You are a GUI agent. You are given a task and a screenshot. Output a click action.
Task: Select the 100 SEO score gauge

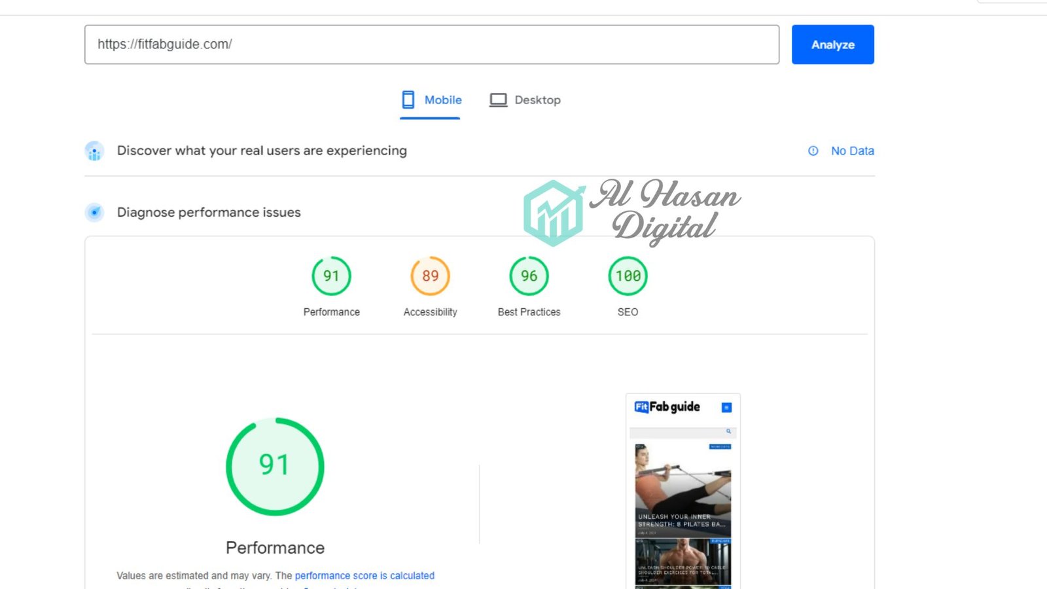coord(628,276)
